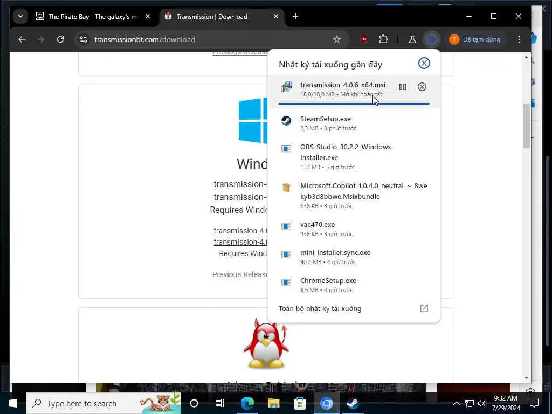552x414 pixels.
Task: Click the vac470.exe file icon
Action: 286,226
